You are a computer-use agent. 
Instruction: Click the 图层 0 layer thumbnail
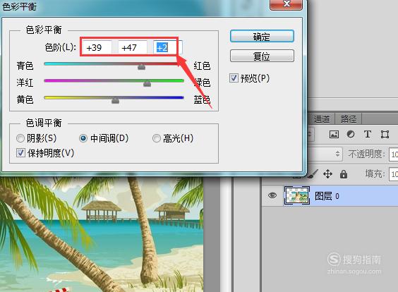pos(296,195)
